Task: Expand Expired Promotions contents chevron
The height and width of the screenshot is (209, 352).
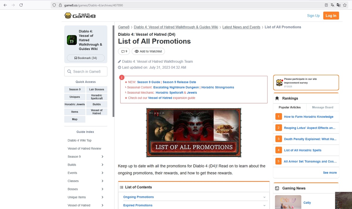Action: [264, 205]
